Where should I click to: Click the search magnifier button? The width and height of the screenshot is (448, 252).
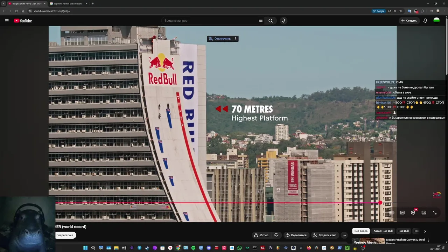click(271, 21)
